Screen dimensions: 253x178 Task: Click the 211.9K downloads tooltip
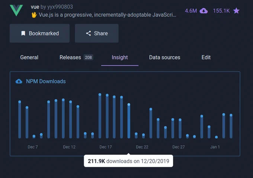(x=128, y=161)
